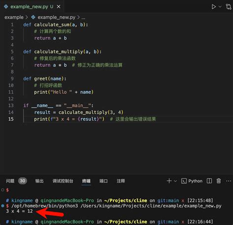Viewport: 233px width, 225px height.
Task: Click the print("Hello " + name) line
Action: 64,92
